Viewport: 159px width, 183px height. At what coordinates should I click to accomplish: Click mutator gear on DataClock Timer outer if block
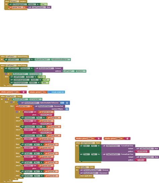pyautogui.click(x=6, y=99)
